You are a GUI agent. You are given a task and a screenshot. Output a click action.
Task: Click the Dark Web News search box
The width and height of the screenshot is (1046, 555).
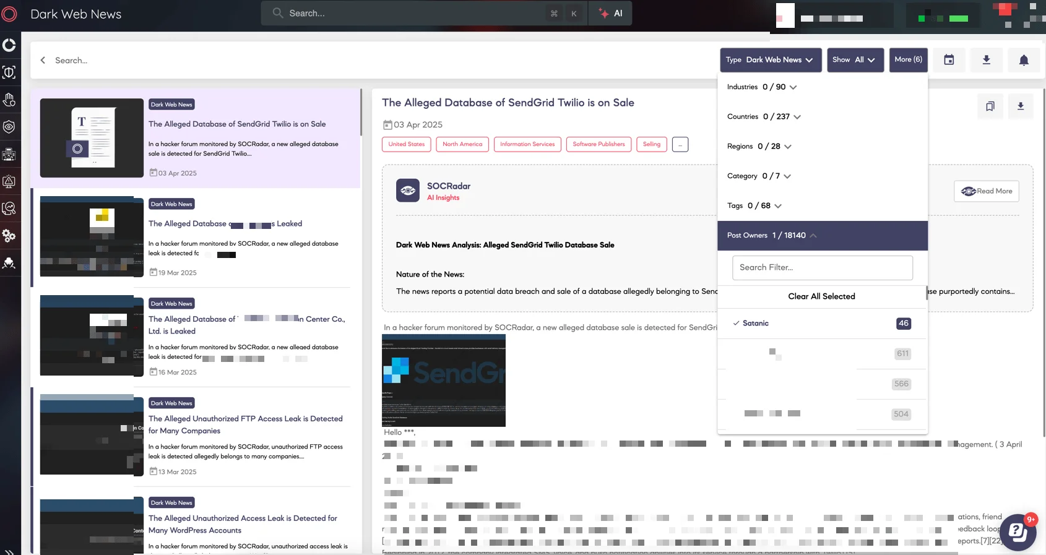[x=371, y=60]
